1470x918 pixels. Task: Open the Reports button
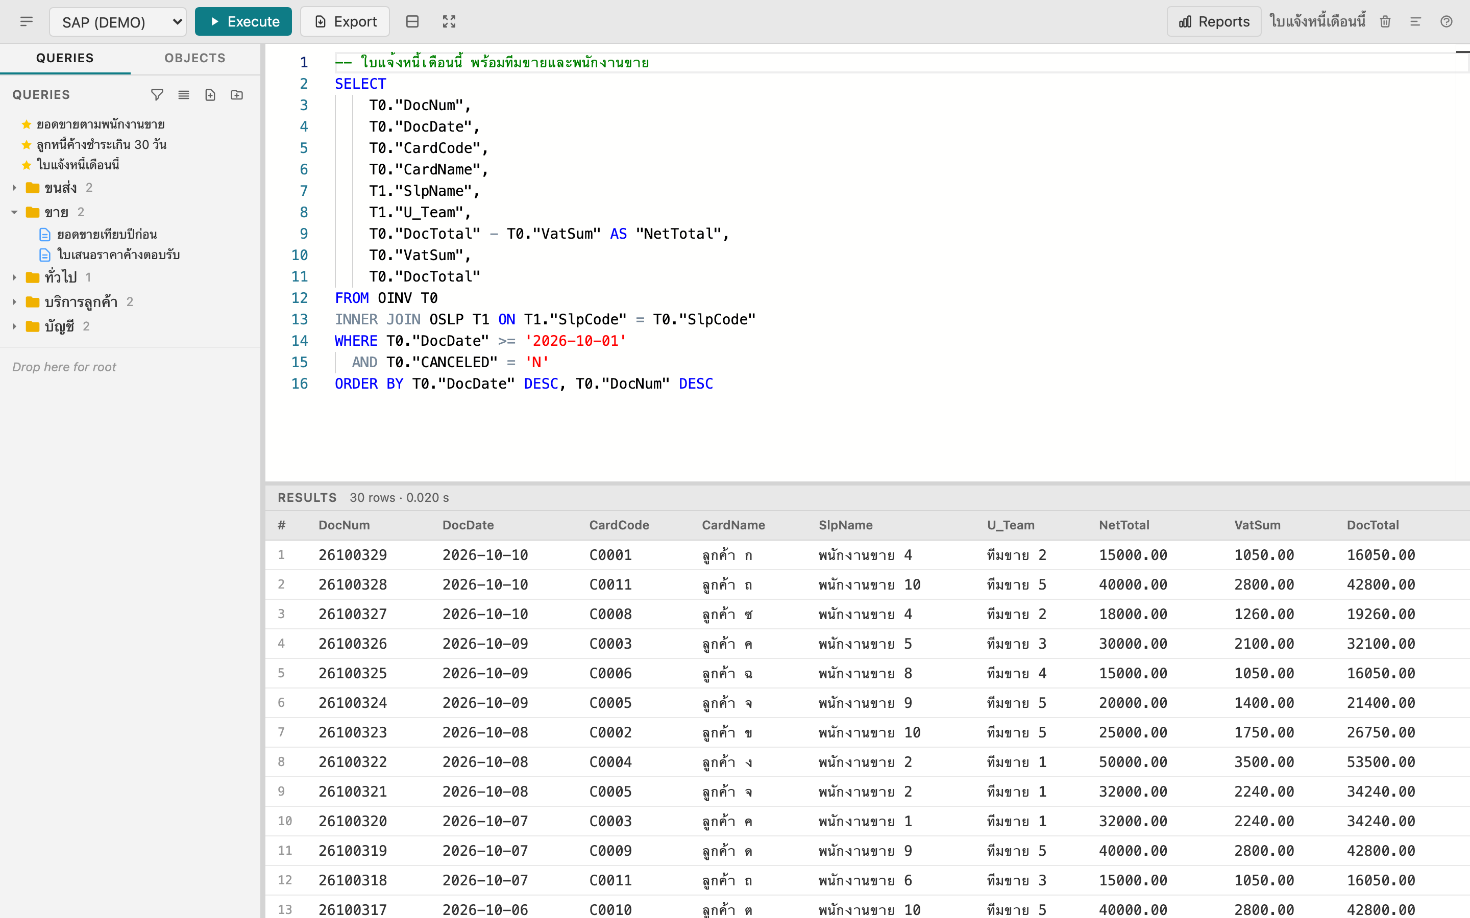click(x=1214, y=22)
